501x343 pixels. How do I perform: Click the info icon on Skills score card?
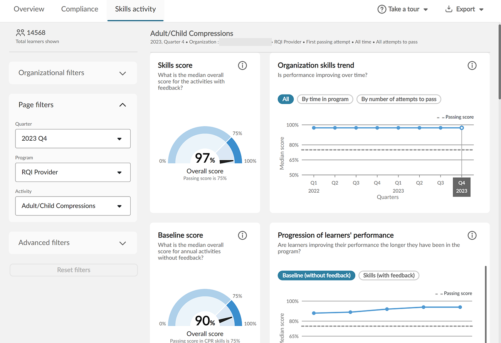pyautogui.click(x=242, y=66)
